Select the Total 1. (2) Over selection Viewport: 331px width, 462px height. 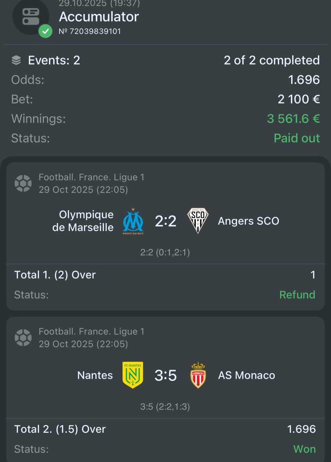55,275
